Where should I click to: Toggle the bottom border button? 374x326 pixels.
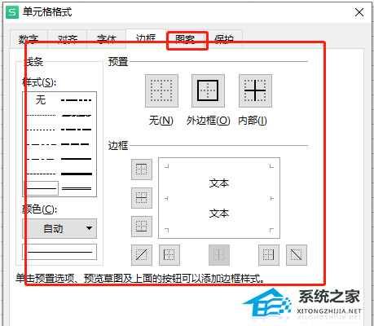(142, 227)
